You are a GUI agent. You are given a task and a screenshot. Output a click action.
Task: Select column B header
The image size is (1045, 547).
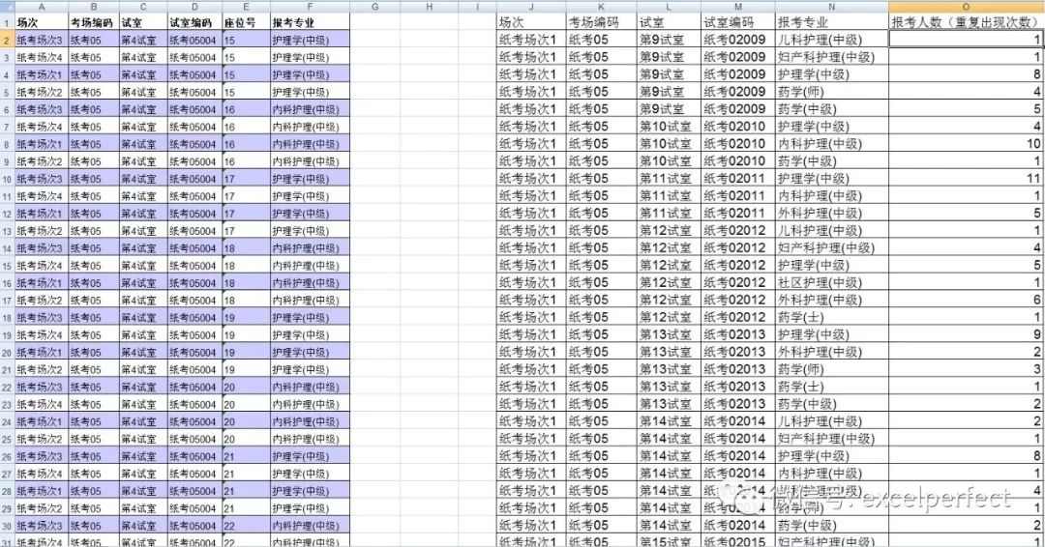(x=94, y=7)
